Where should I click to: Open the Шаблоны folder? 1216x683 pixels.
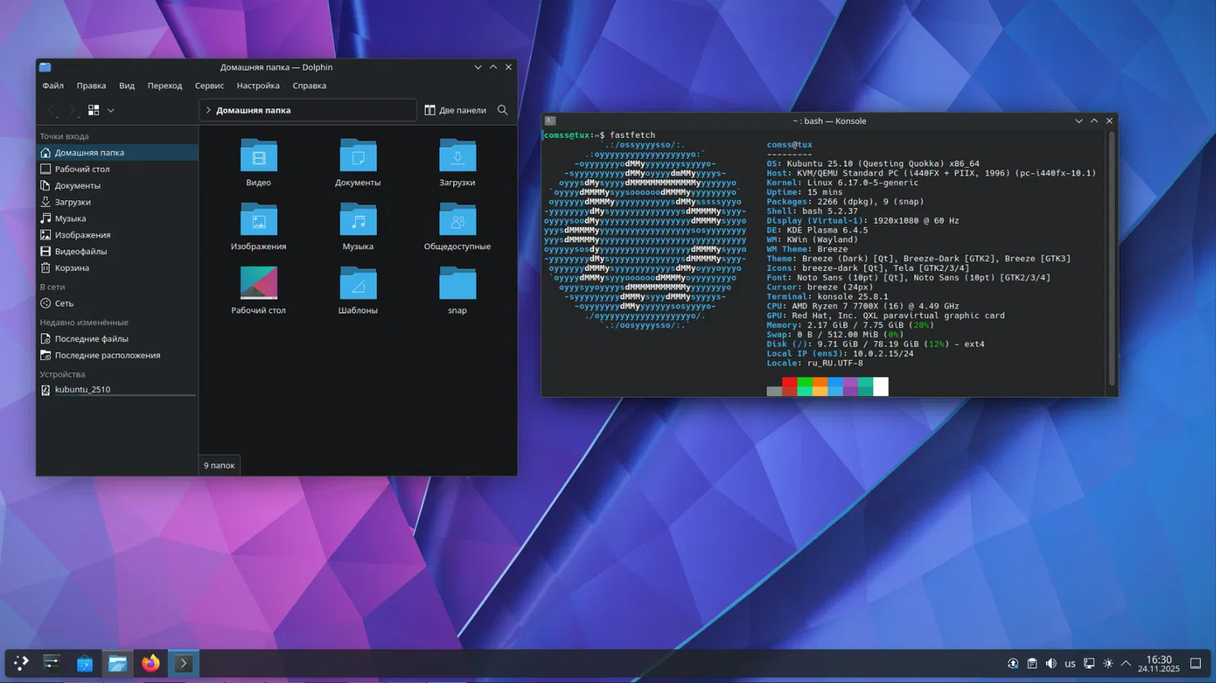[358, 284]
